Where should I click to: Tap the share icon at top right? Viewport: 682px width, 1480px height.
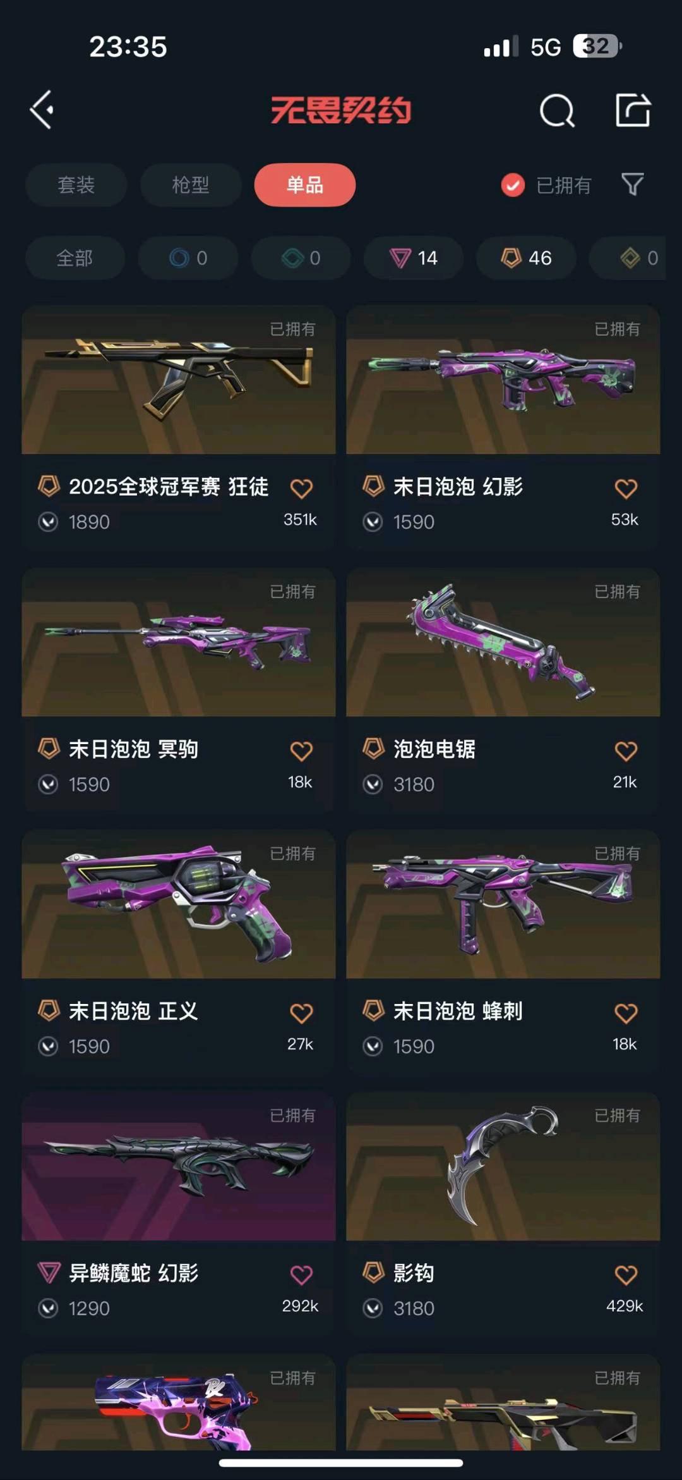[633, 110]
